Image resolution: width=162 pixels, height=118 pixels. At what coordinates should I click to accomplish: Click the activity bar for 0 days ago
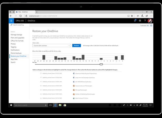click(122, 57)
